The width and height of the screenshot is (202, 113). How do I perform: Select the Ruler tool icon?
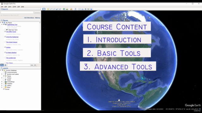pos(75,9)
